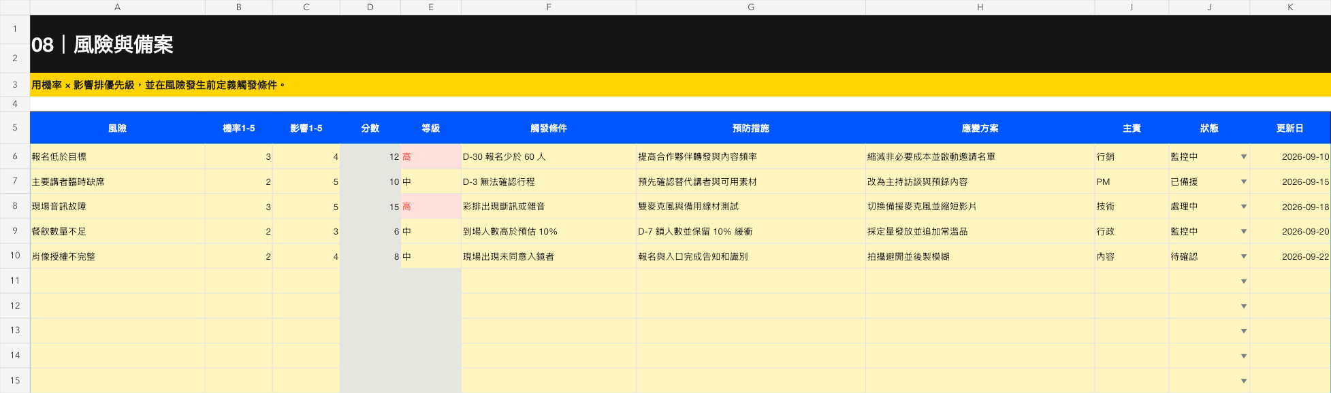Click the 風險 column header cell
Image resolution: width=1331 pixels, height=393 pixels.
click(x=117, y=128)
